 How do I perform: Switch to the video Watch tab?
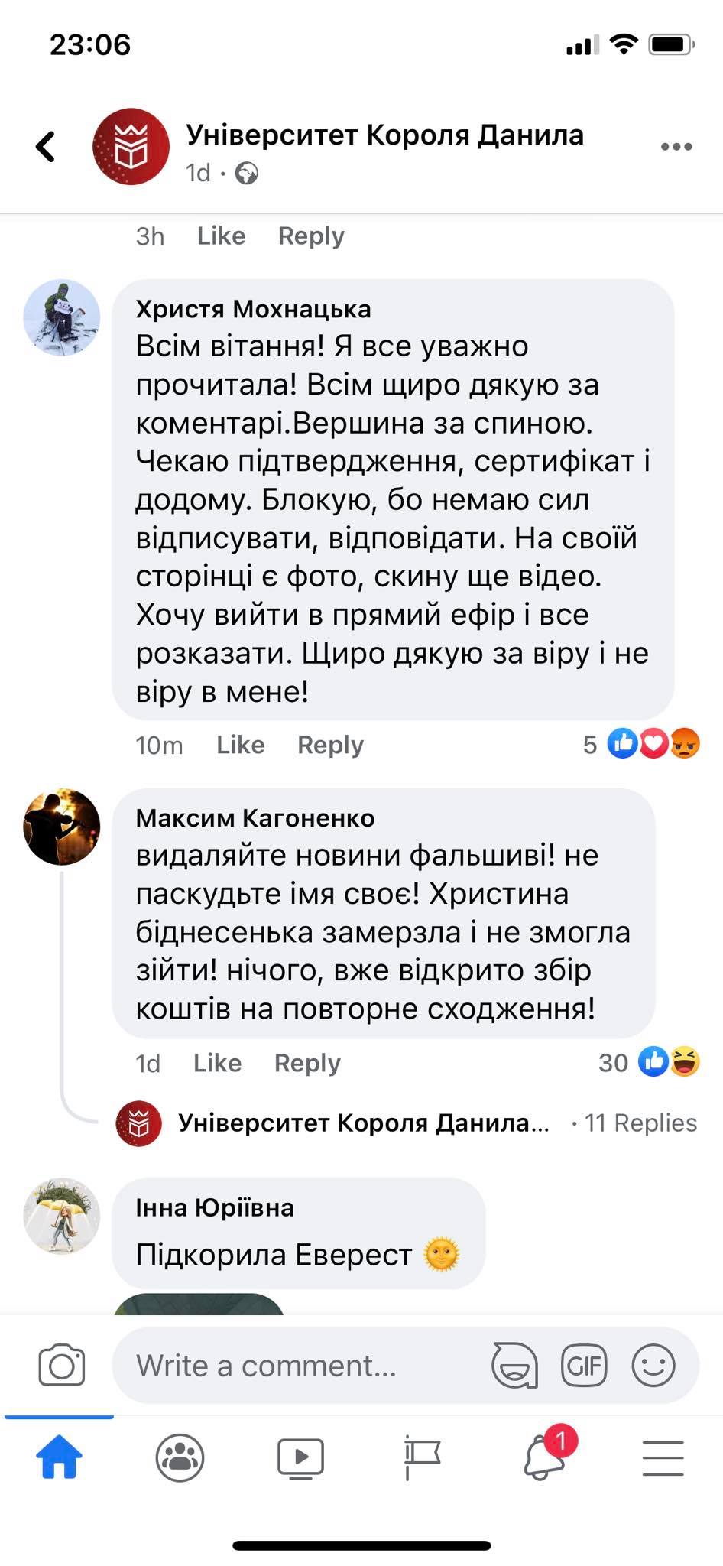[300, 1457]
